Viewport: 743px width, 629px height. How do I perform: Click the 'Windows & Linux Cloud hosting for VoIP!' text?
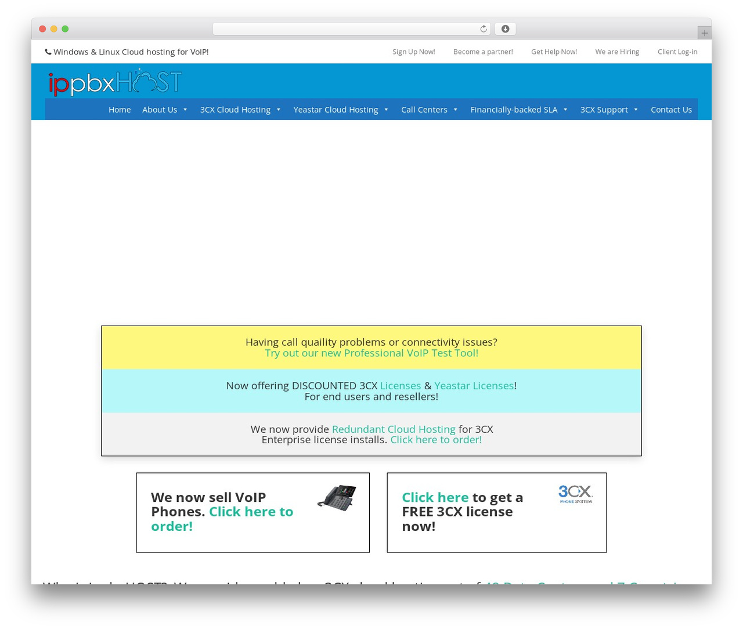(131, 52)
